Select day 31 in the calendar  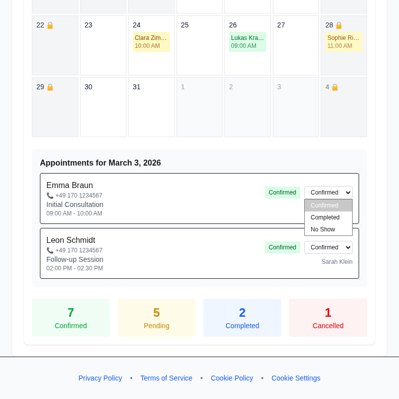pos(151,107)
